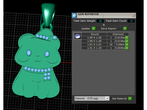This screenshot has width=147, height=110.
Task: Click the Total Gem Weight label
Action: point(84,21)
